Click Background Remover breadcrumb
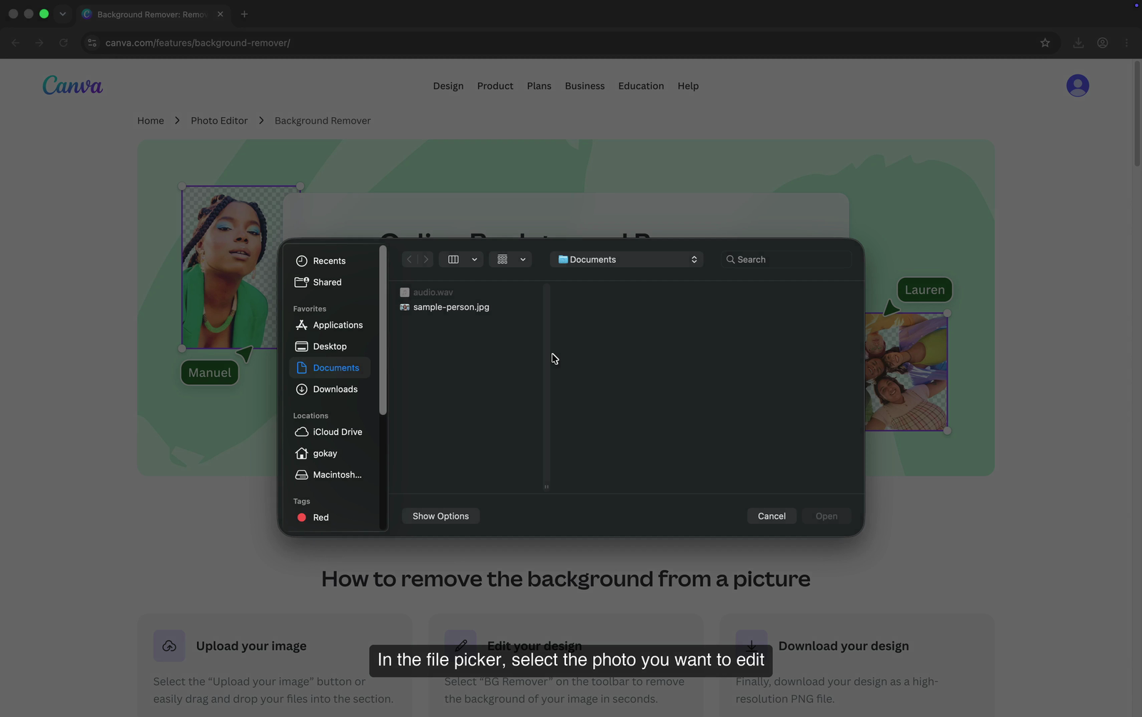 tap(323, 121)
